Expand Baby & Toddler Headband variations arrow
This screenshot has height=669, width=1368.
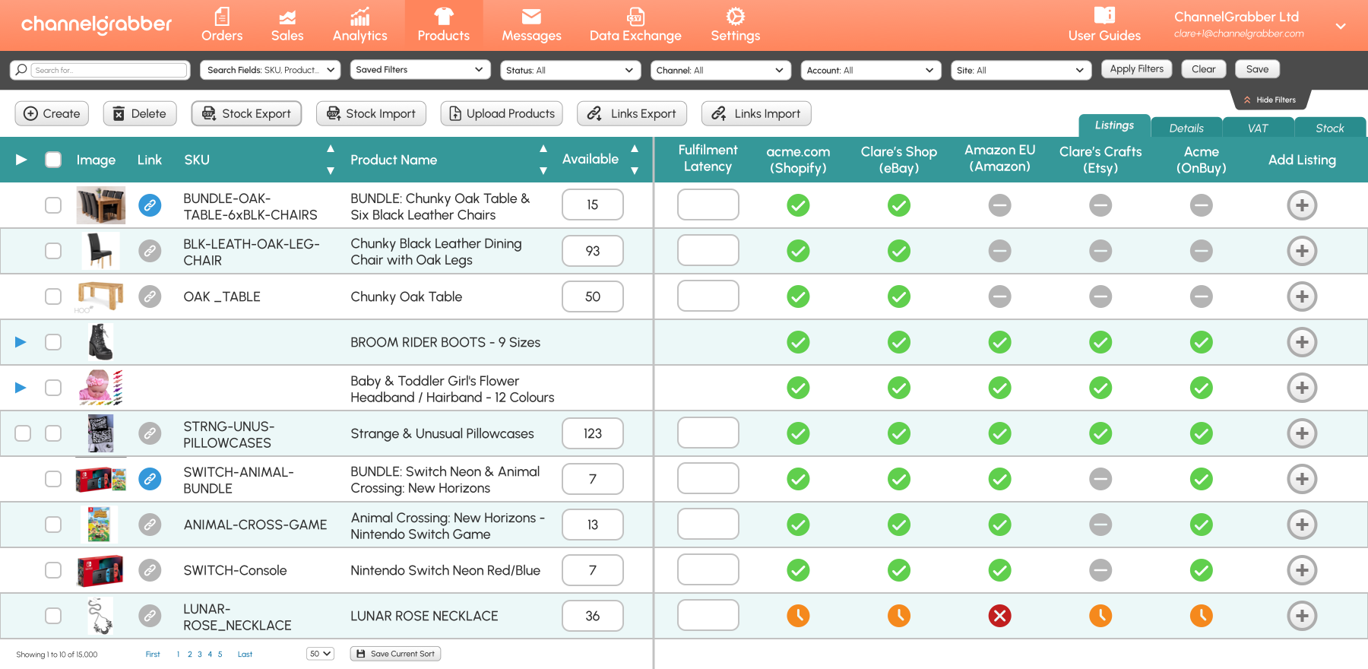point(21,388)
